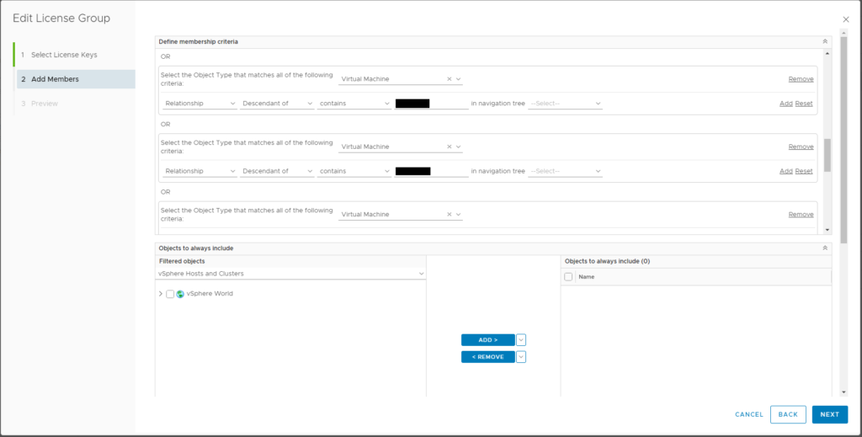Click the NEXT button
The width and height of the screenshot is (862, 437).
829,414
